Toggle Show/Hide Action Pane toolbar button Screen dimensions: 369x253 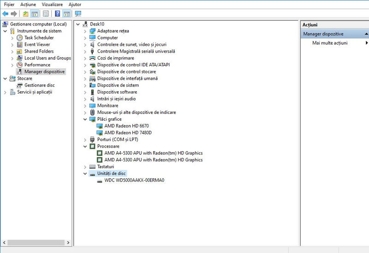click(x=66, y=14)
